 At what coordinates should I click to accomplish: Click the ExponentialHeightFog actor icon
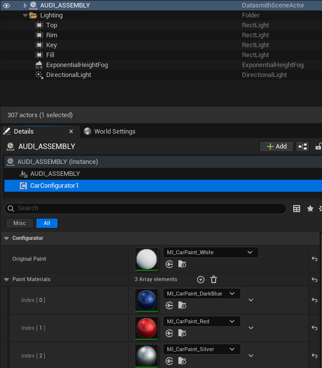[39, 65]
